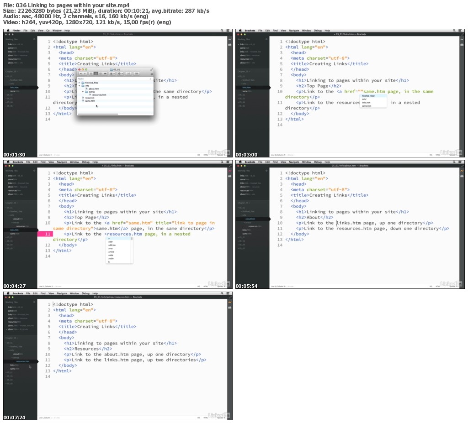
Task: Click Finder fullscreen arrows in 00:01:30 frame
Action: (152, 69)
